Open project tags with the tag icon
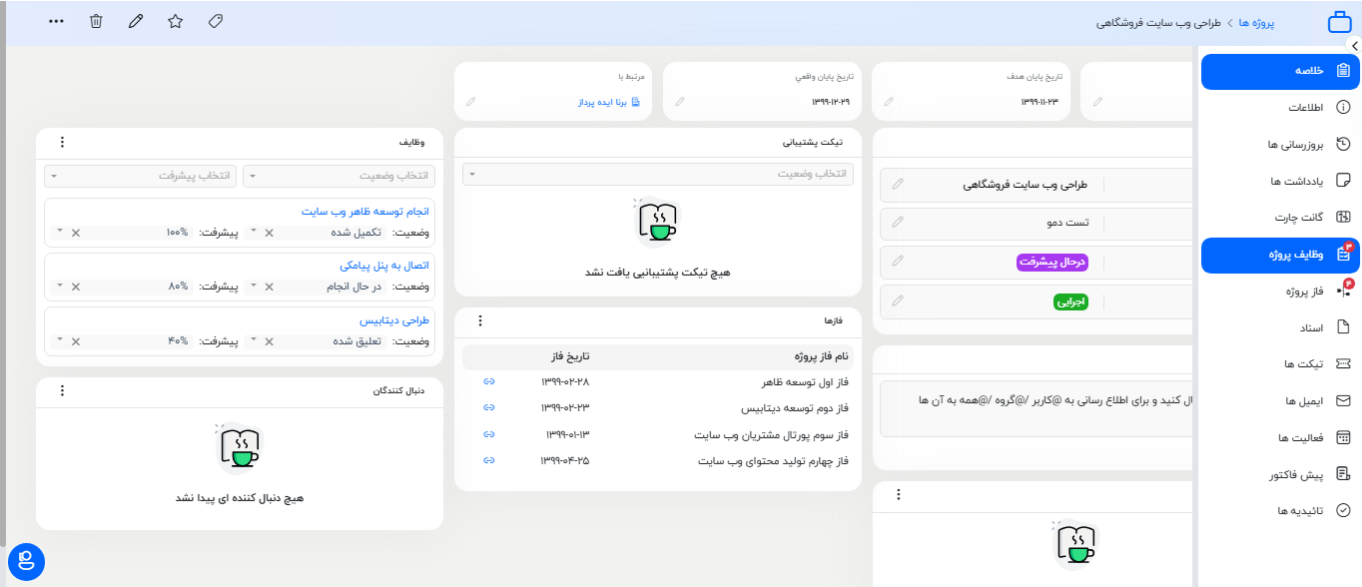This screenshot has height=587, width=1362. (x=215, y=20)
